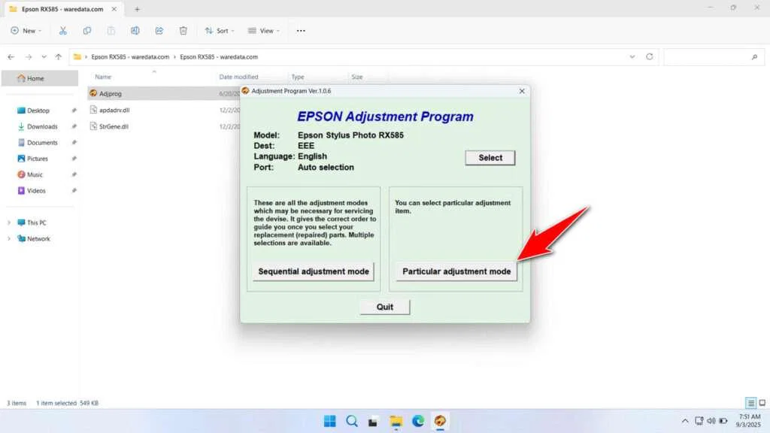This screenshot has height=433, width=770.
Task: Open the New item dropdown
Action: pyautogui.click(x=26, y=30)
